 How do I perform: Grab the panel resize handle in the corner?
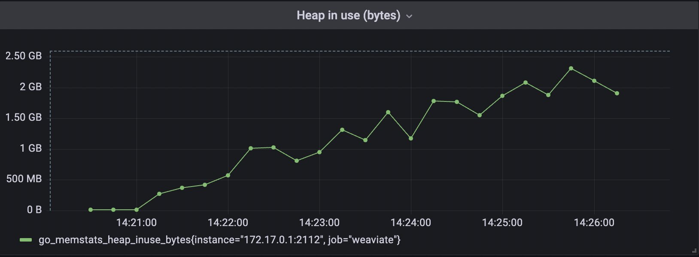[694, 250]
